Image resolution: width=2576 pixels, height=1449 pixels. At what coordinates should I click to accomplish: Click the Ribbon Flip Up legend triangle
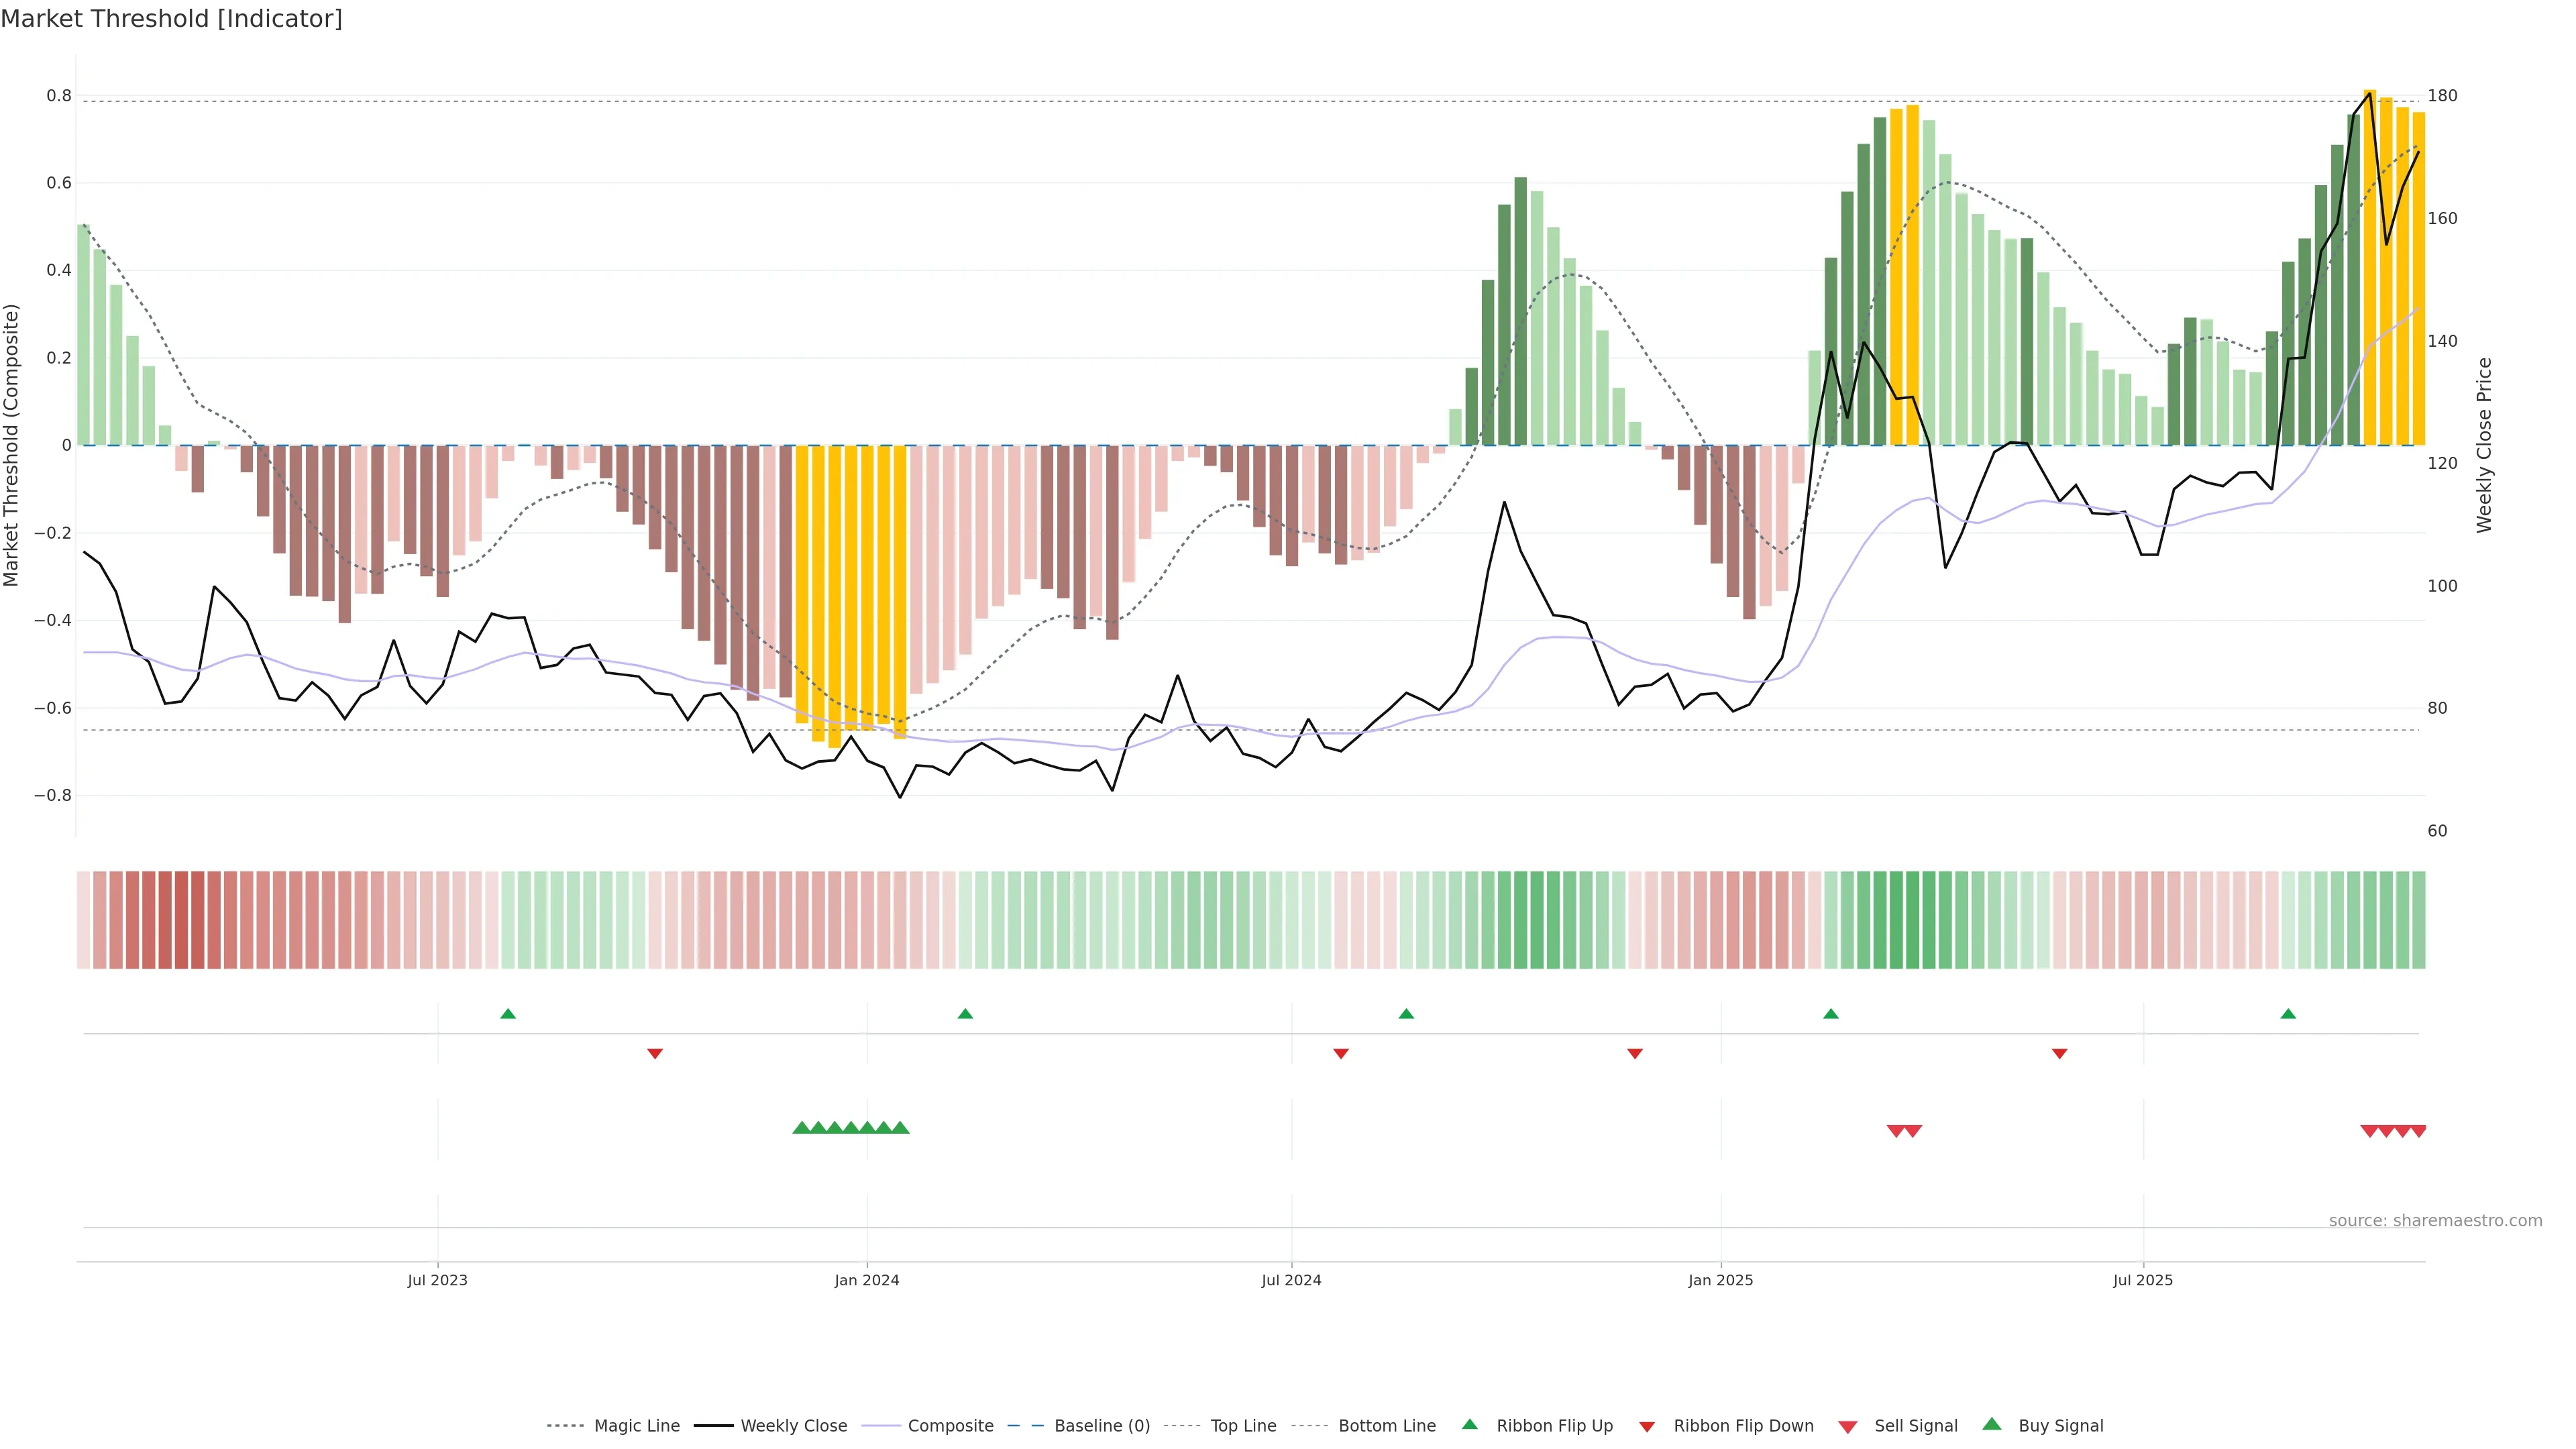[1469, 1424]
